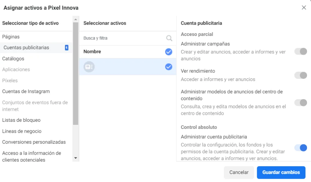
Task: Click the badge on Cuentas publicitarias
Action: click(66, 48)
